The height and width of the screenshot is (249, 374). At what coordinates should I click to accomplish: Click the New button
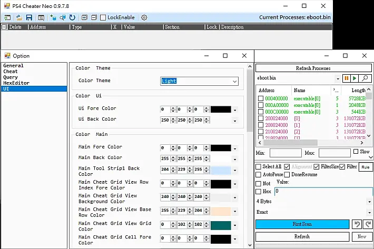[x=362, y=236]
